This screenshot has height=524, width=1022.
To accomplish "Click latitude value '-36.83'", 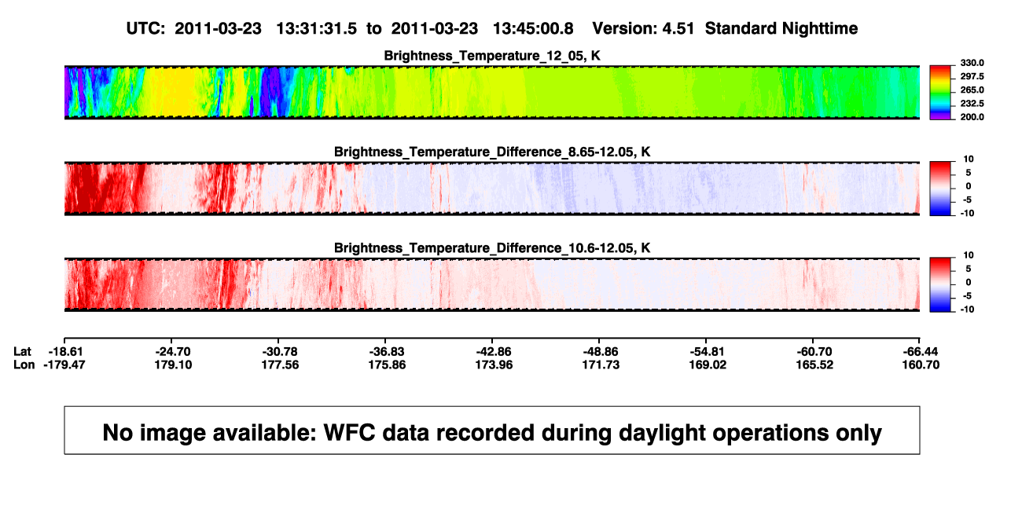I will [x=388, y=351].
